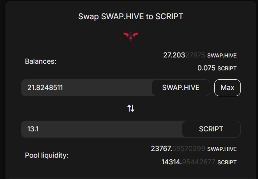Click the SWAP.HIVE label beside the balance
The height and width of the screenshot is (179, 258).
pos(222,56)
